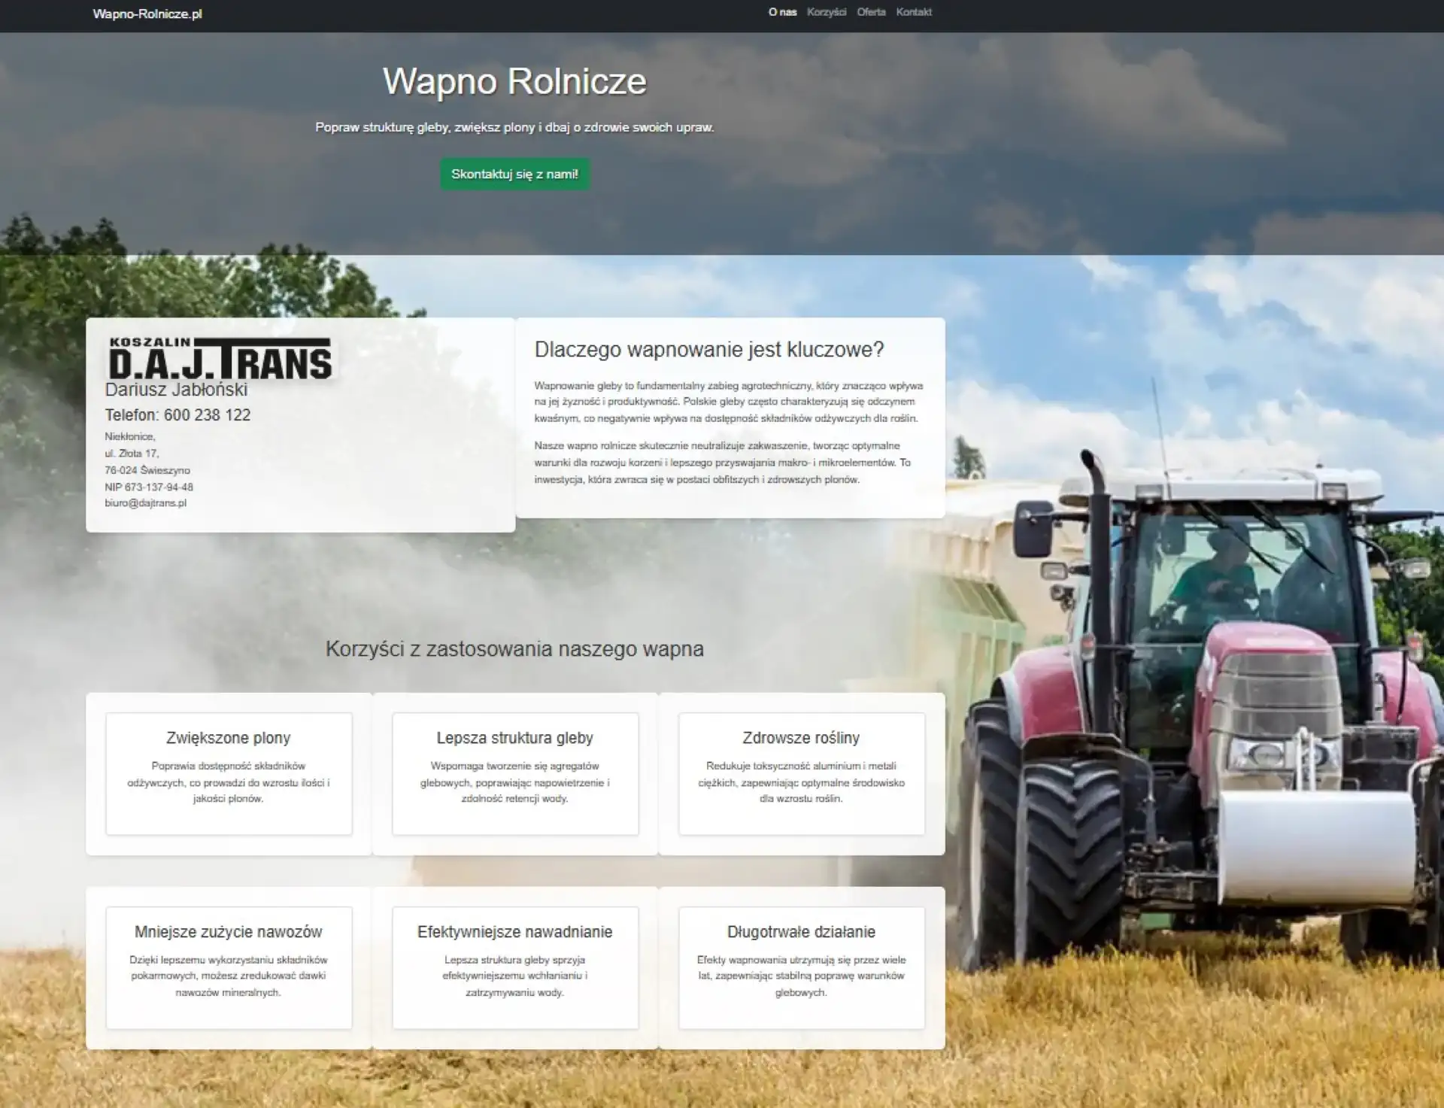
Task: Click the Korzyści z zastosowania naszego wapna heading
Action: pos(514,649)
